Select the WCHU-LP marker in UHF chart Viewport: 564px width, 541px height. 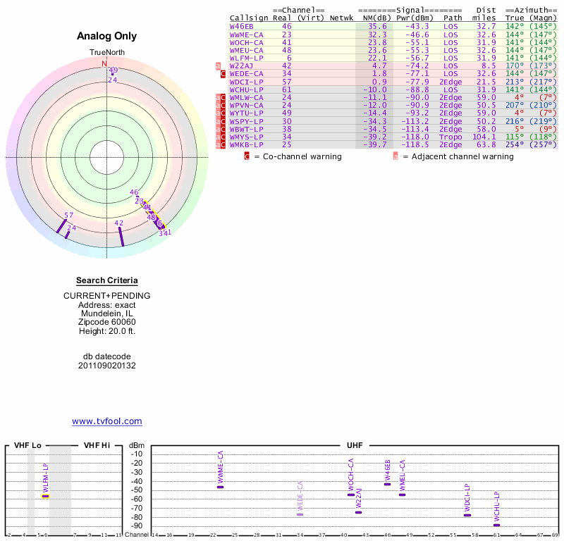pyautogui.click(x=496, y=525)
